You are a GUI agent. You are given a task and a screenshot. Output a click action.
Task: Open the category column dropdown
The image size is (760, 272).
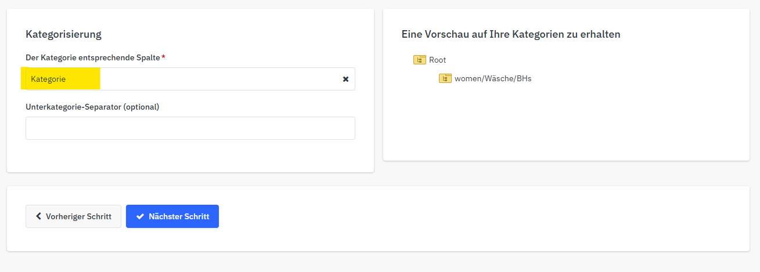tap(221, 79)
